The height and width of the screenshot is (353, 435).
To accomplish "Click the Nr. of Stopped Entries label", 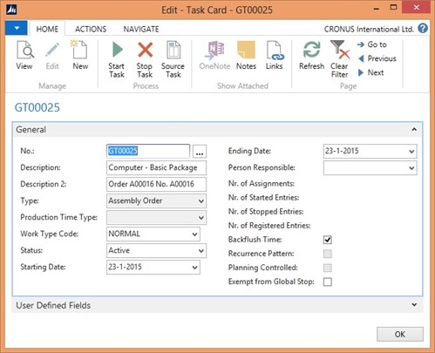I will click(266, 212).
